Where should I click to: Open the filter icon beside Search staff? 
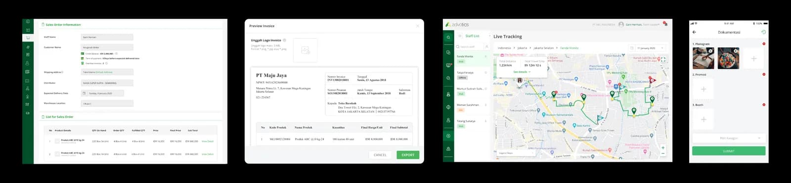(486, 46)
